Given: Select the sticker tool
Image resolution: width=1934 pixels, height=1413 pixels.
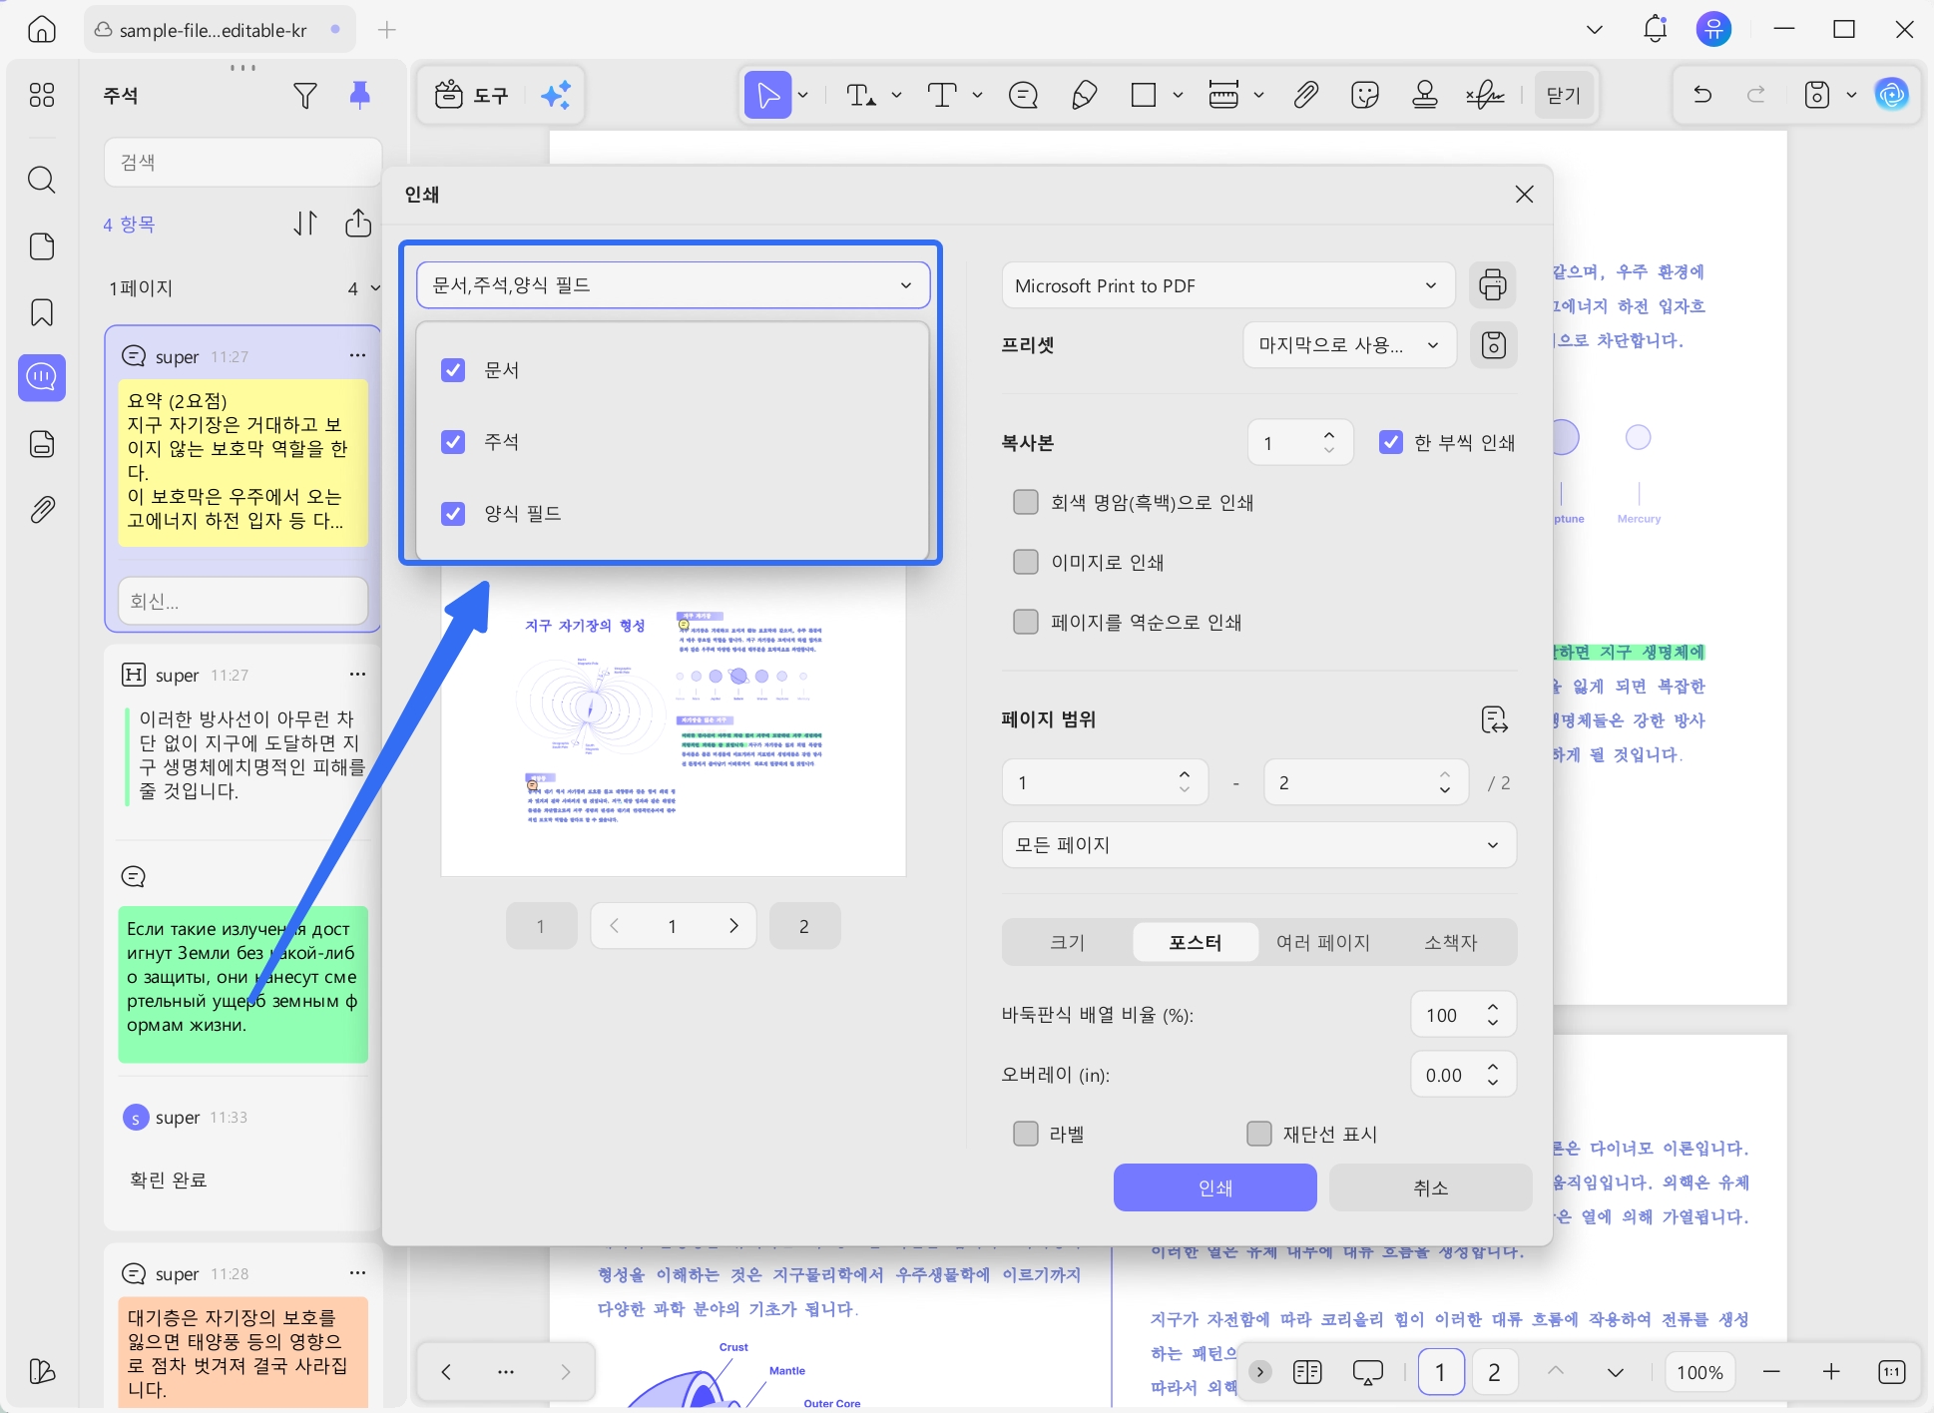Looking at the screenshot, I should (1364, 95).
